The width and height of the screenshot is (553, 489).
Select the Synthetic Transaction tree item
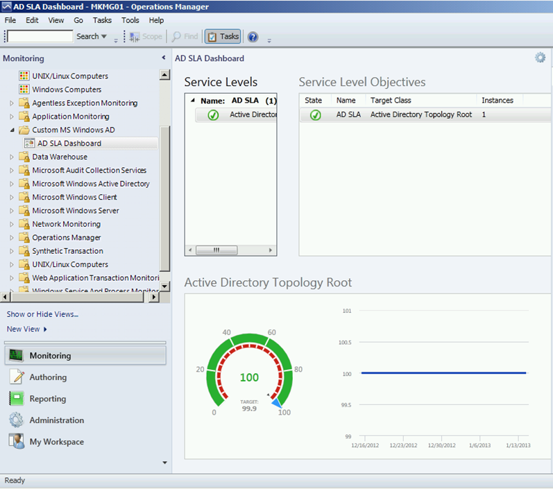click(x=68, y=250)
